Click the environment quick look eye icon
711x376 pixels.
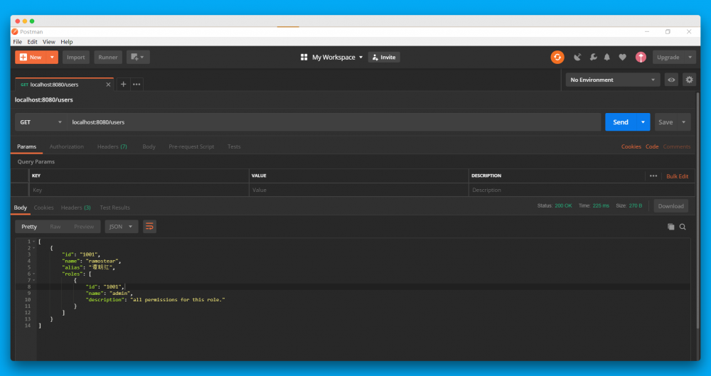pyautogui.click(x=671, y=80)
